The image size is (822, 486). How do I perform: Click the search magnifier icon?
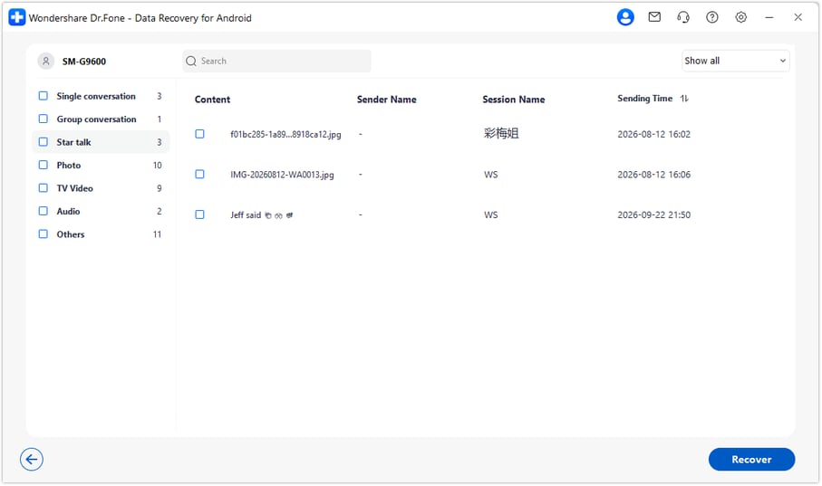(191, 62)
